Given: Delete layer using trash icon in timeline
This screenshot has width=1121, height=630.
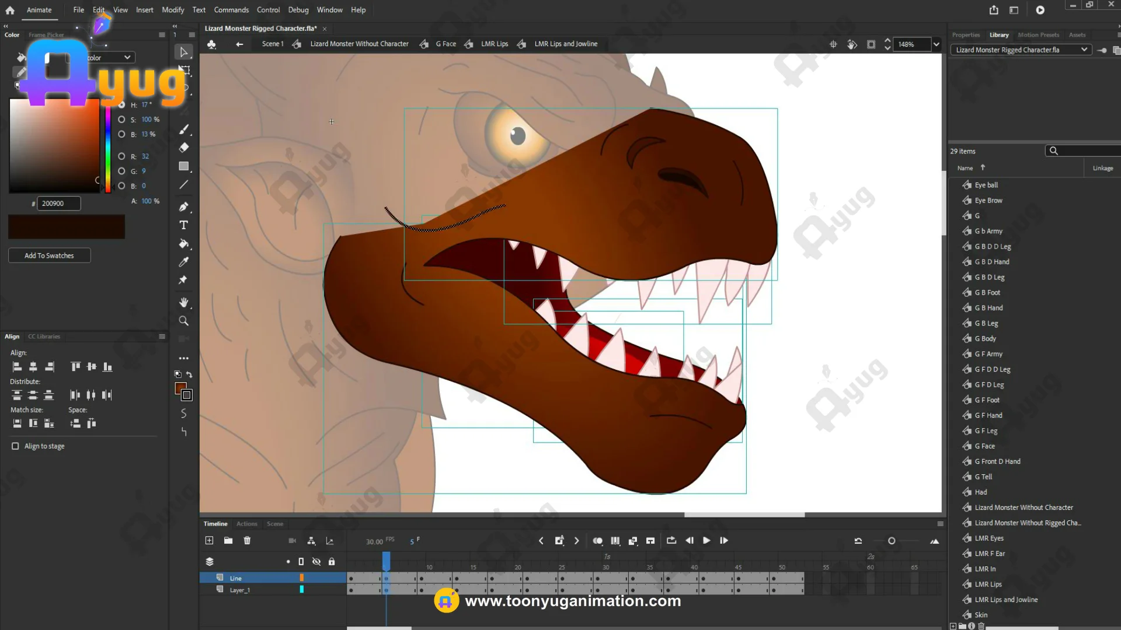Looking at the screenshot, I should (247, 541).
